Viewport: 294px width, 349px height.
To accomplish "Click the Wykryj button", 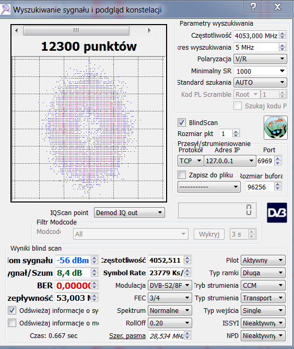I will (209, 234).
